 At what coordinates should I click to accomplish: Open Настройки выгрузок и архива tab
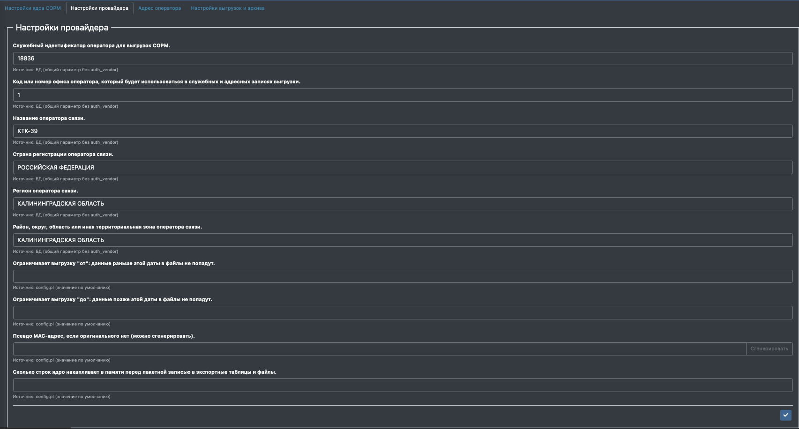pos(227,8)
